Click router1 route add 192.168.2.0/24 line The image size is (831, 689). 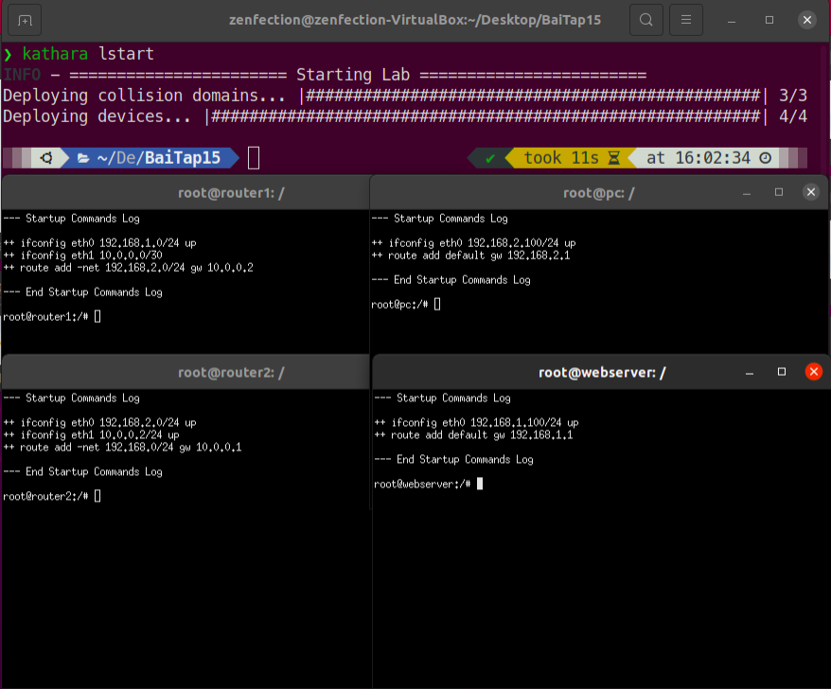[129, 268]
